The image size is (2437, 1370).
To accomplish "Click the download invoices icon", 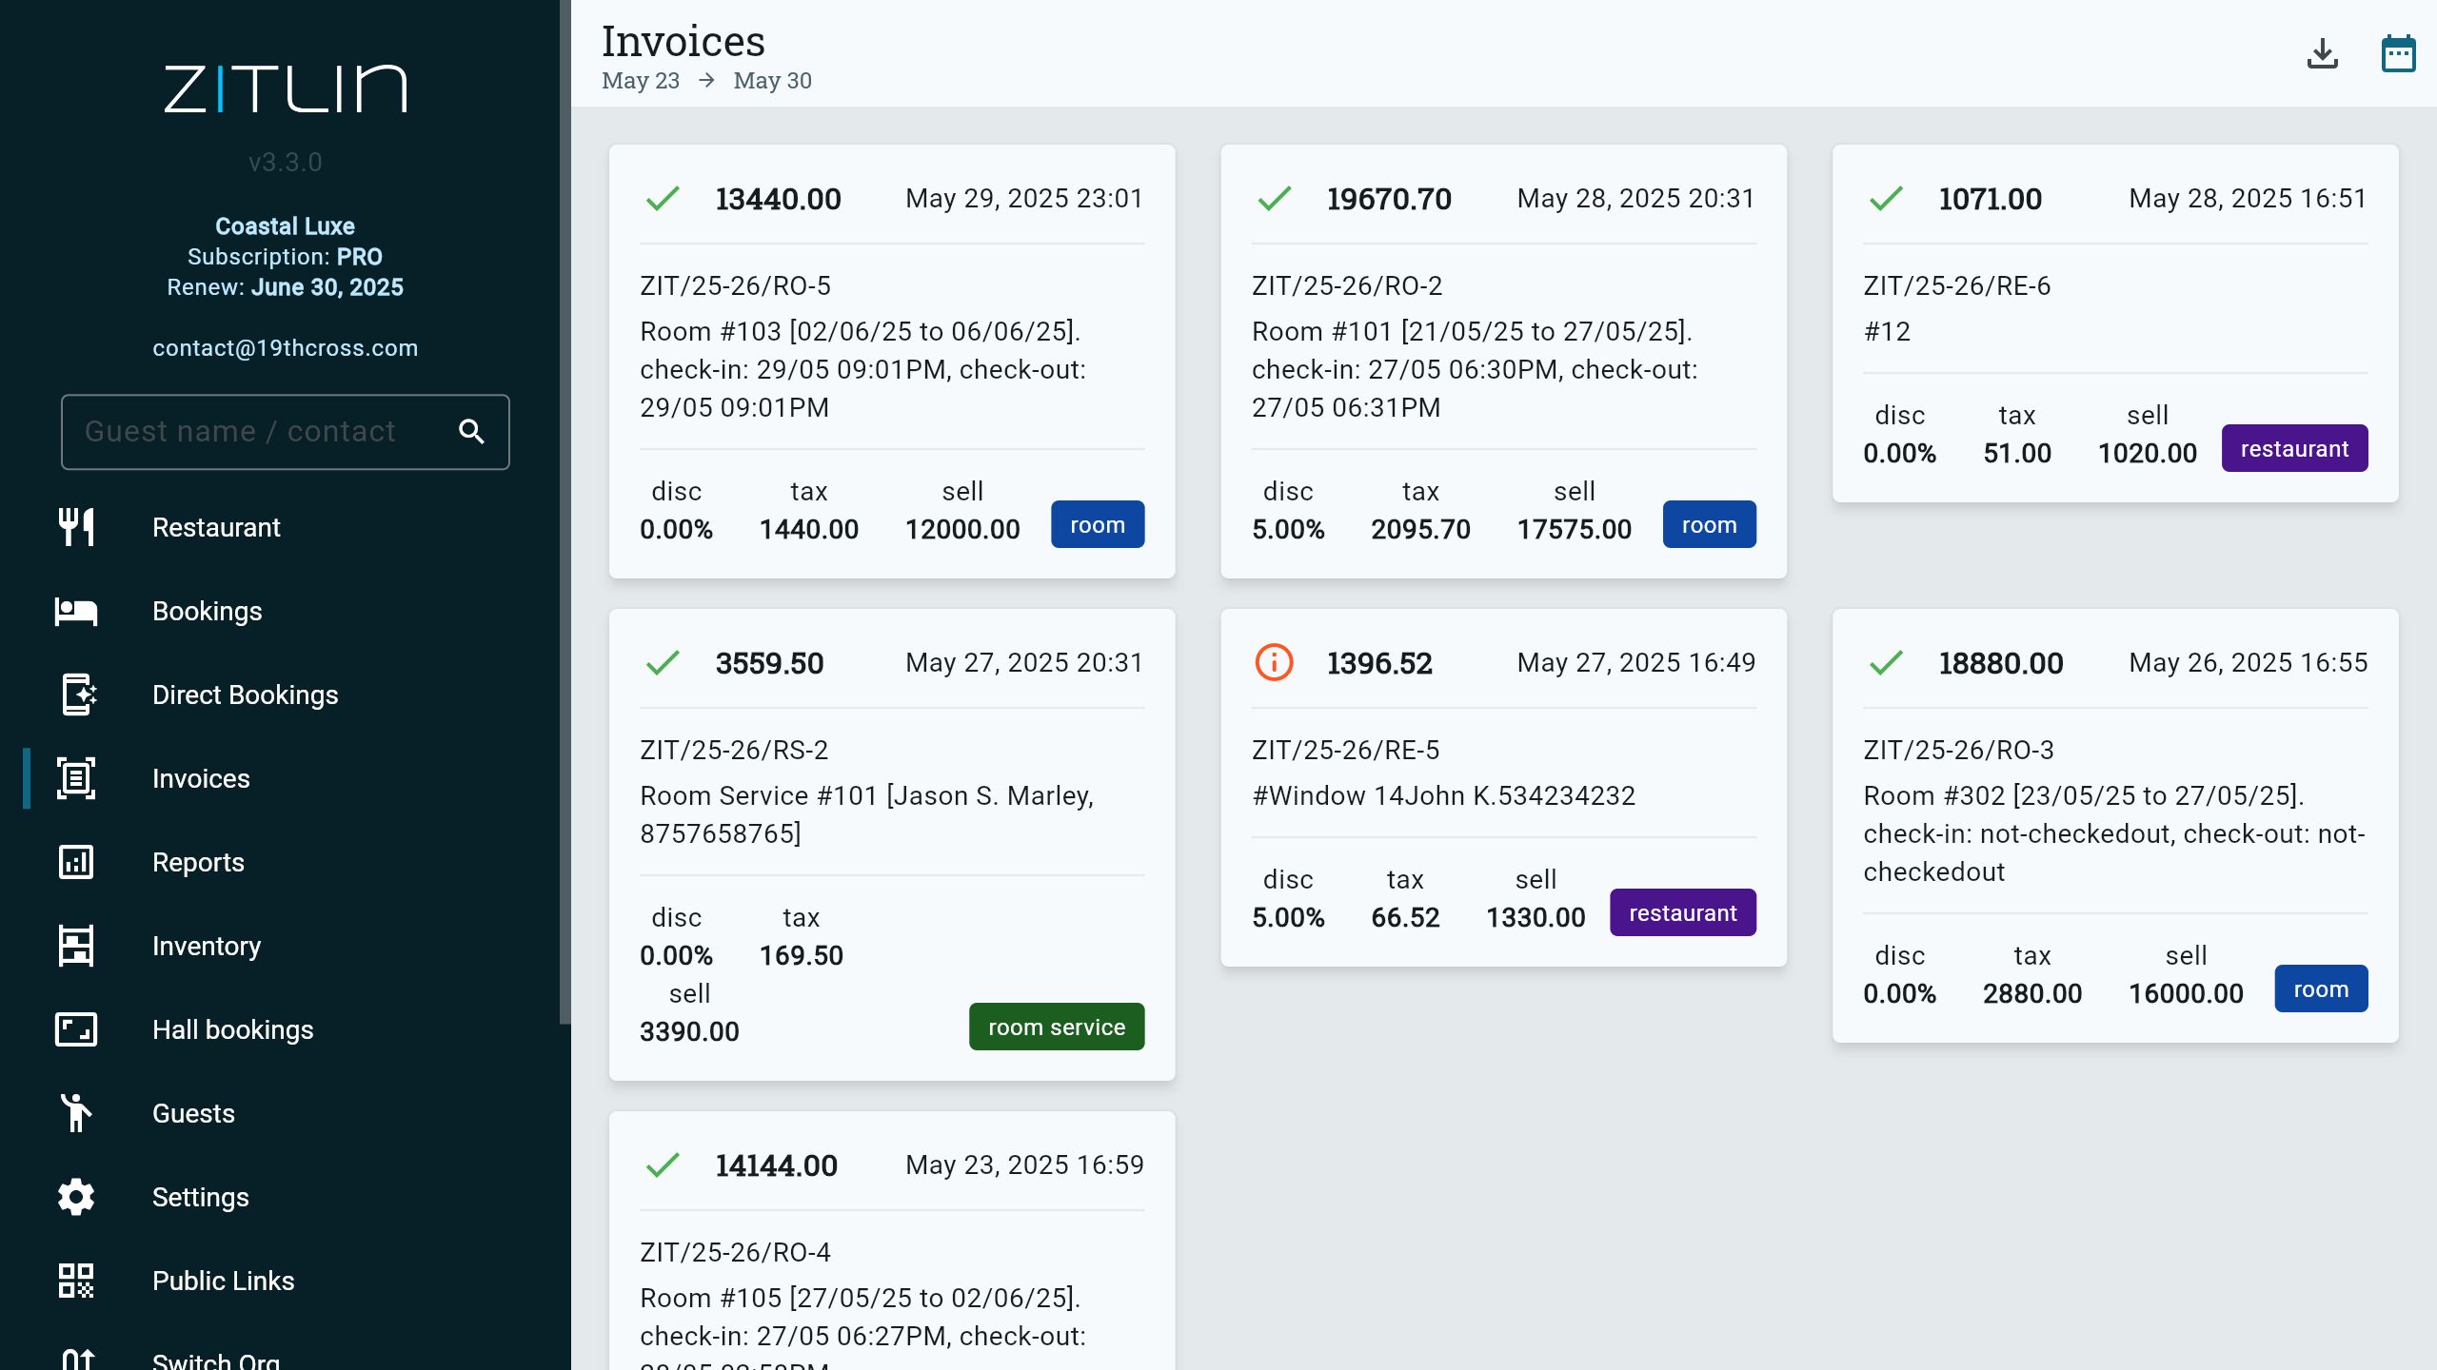I will (2322, 54).
